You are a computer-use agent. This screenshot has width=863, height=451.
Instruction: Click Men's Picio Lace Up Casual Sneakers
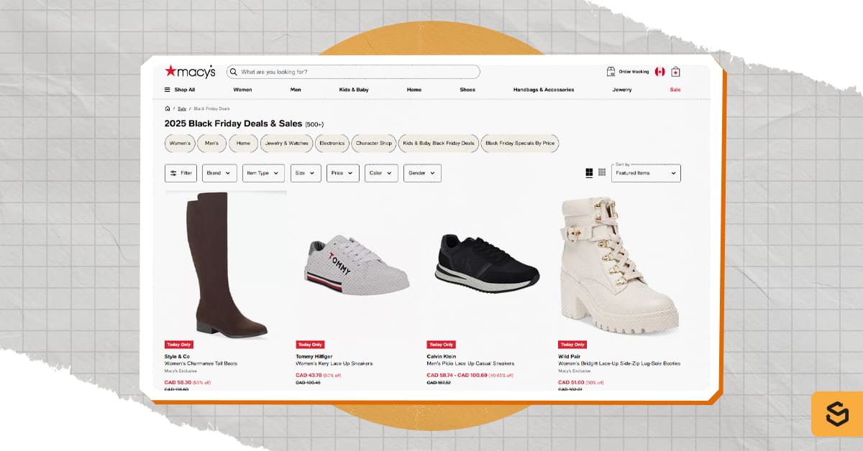tap(470, 363)
